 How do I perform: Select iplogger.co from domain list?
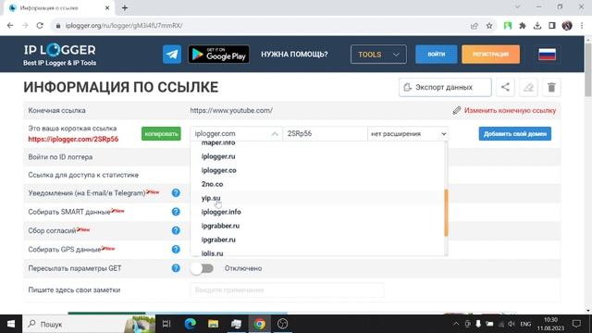[x=219, y=170]
